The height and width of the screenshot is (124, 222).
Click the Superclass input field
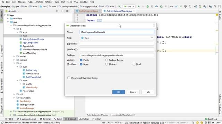[117, 44]
